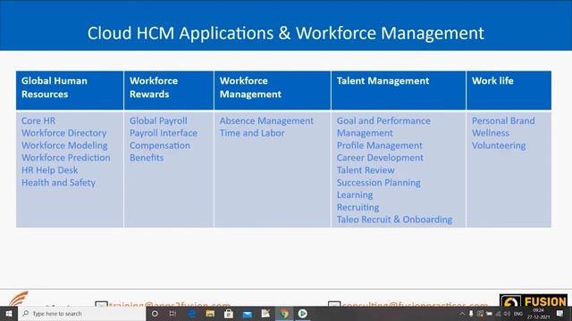Select the 'Learning' entry
The width and height of the screenshot is (572, 321).
click(354, 194)
